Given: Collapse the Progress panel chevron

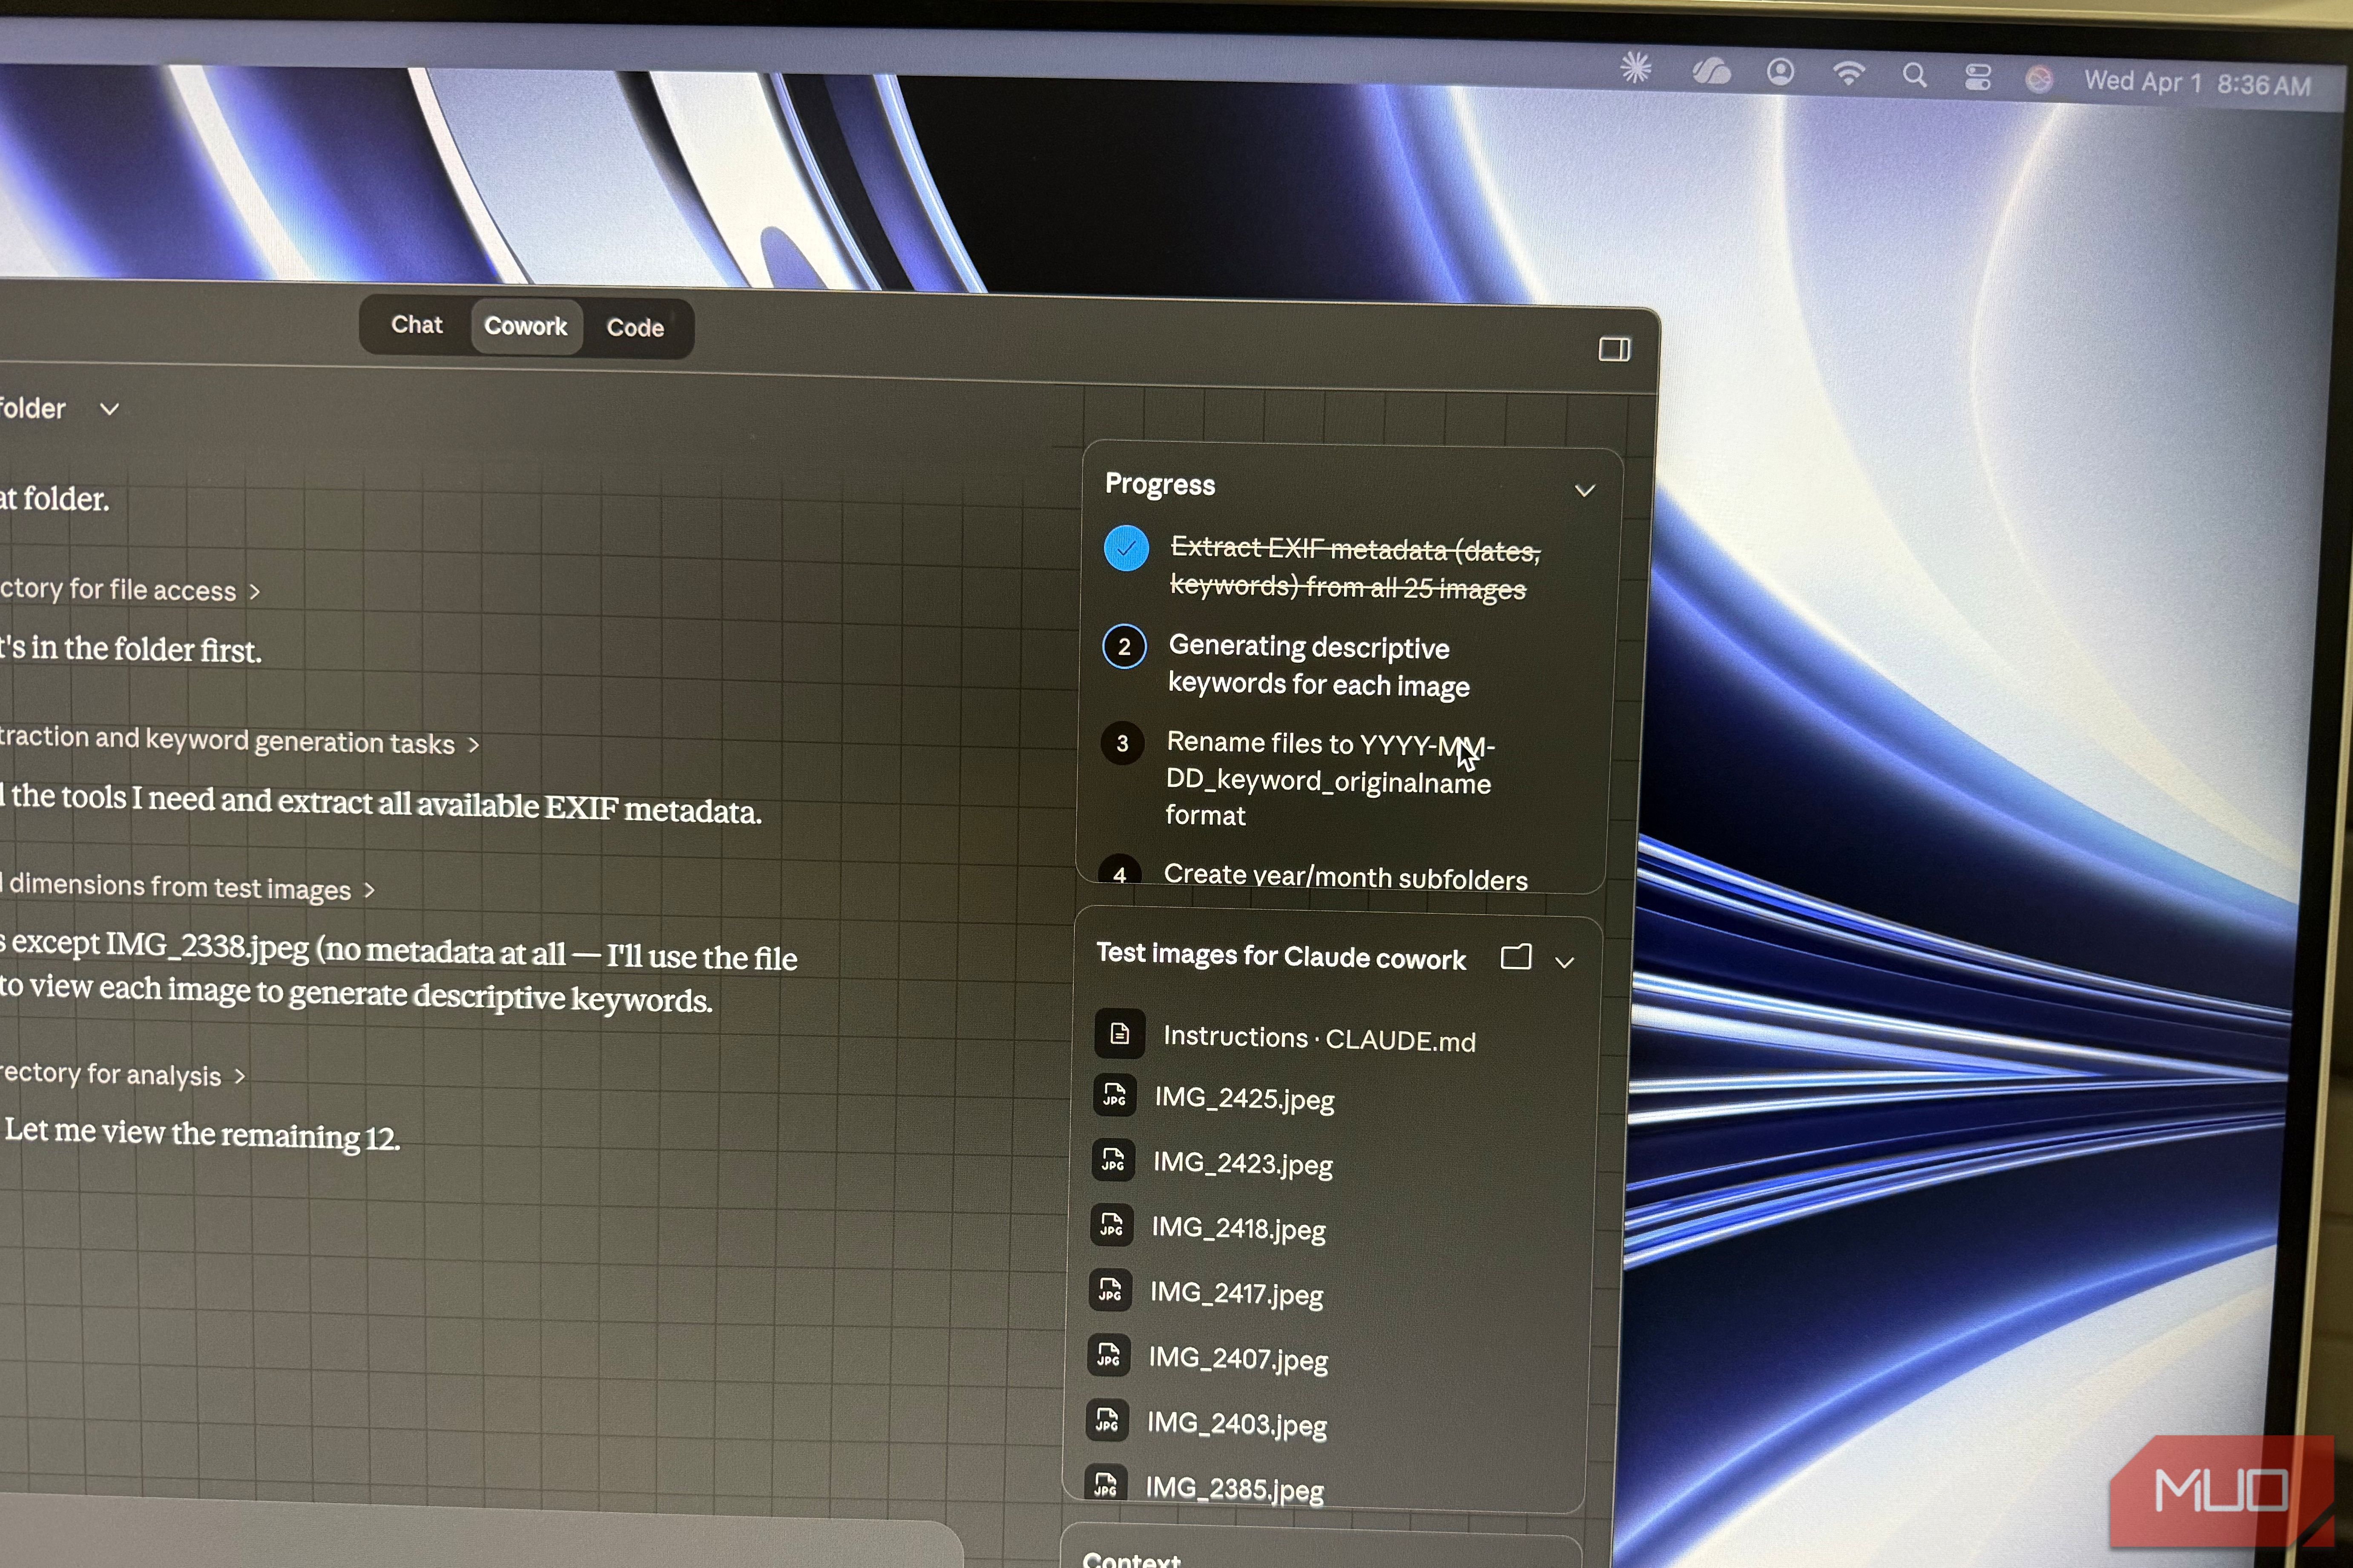Looking at the screenshot, I should point(1585,490).
